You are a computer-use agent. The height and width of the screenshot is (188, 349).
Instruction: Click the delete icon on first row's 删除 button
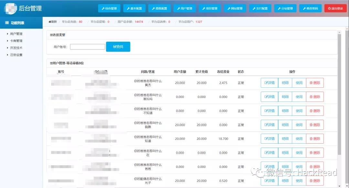[x=311, y=83]
